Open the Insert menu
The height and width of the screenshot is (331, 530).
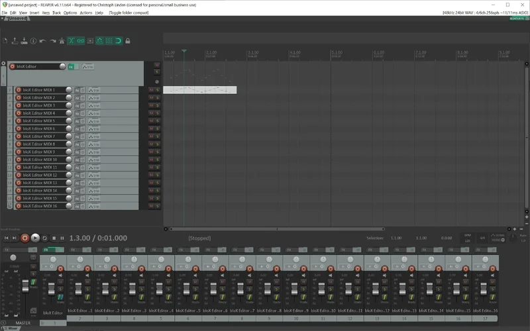[34, 13]
